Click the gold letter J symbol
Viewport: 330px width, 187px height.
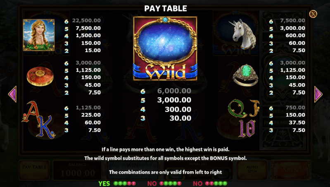pyautogui.click(x=254, y=108)
